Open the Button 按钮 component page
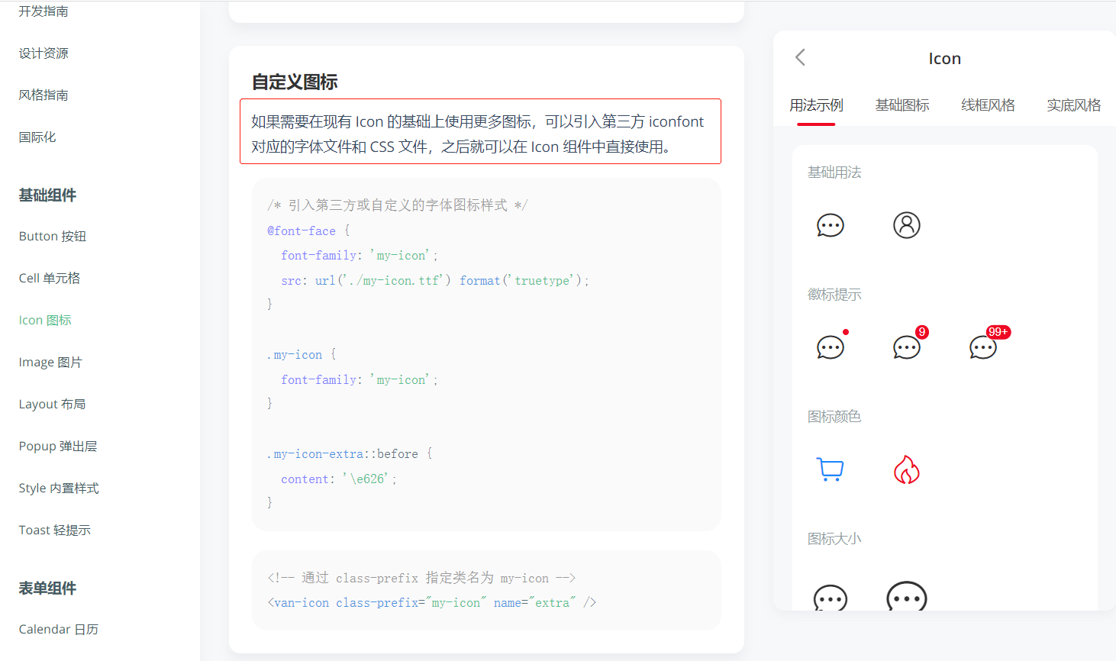 point(53,237)
